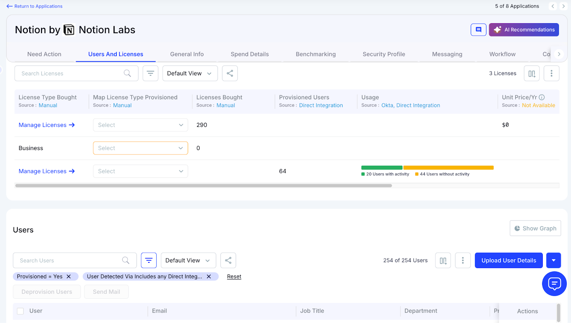Click Manual source under License Type Bought
Screen dimensions: 571x323
pos(48,105)
